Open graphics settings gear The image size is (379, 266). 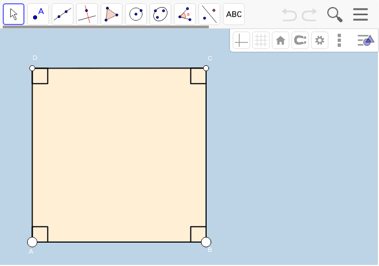(x=320, y=40)
